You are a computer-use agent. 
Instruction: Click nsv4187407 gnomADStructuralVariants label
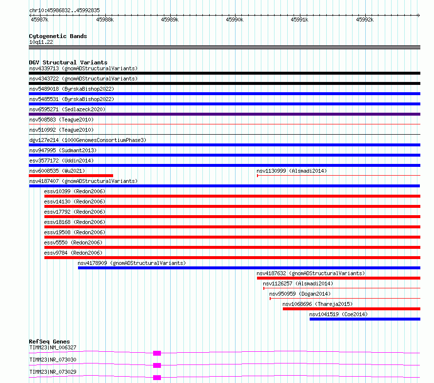point(83,181)
